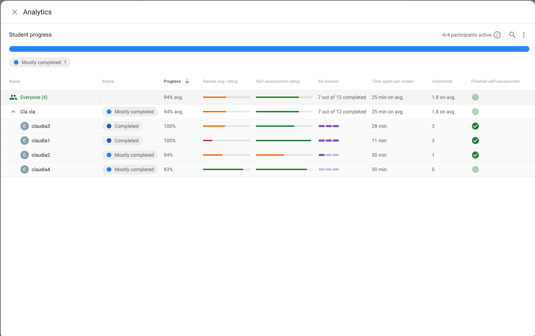The height and width of the screenshot is (336, 535).
Task: Click claudia3 Completed status chip
Action: (x=122, y=126)
